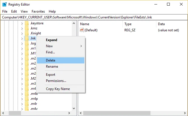The width and height of the screenshot is (188, 116).
Task: Select the .m4b key label
Action: coord(34,94)
